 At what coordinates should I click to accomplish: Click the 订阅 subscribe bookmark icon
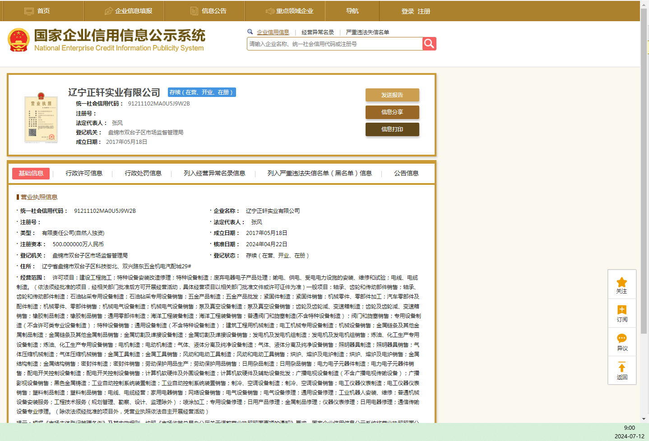(x=621, y=310)
